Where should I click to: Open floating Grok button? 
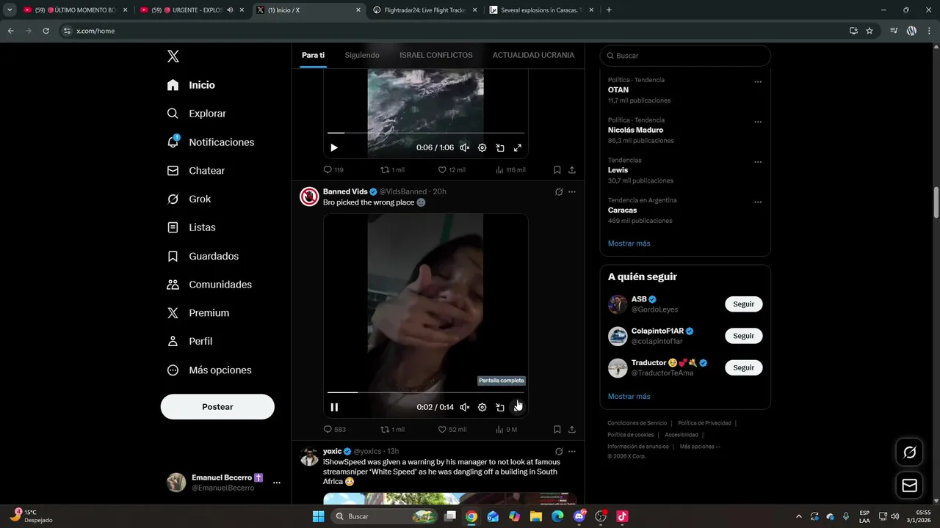pos(909,452)
